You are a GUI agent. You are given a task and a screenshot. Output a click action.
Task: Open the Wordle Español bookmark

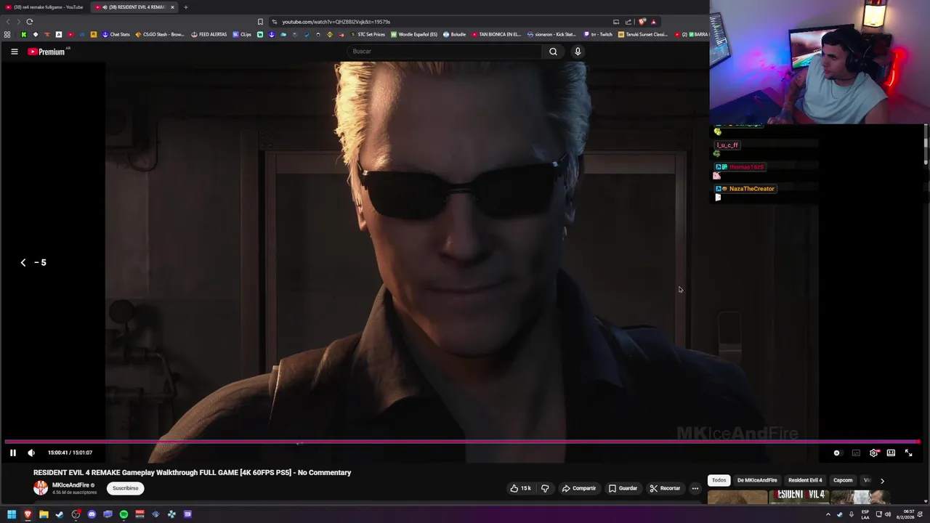414,34
